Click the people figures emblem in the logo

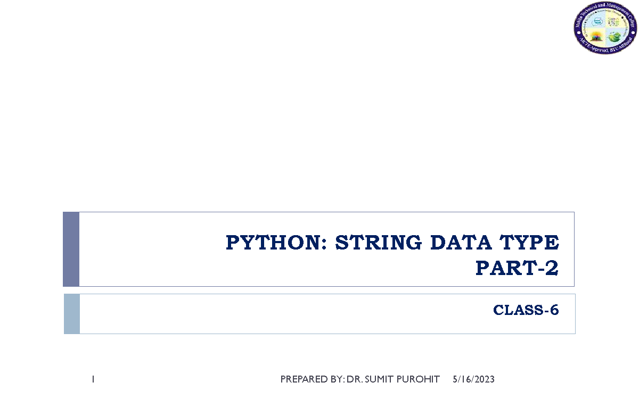[613, 22]
